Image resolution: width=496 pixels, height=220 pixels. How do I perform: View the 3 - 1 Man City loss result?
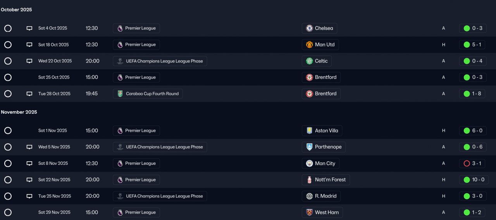472,164
